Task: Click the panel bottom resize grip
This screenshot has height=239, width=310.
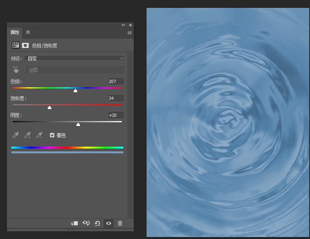Action: (70, 230)
